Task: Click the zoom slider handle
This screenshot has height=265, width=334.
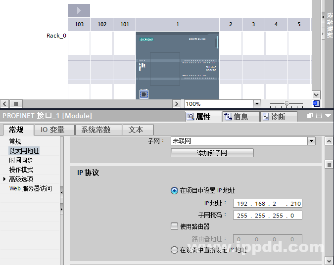Action: pyautogui.click(x=286, y=104)
